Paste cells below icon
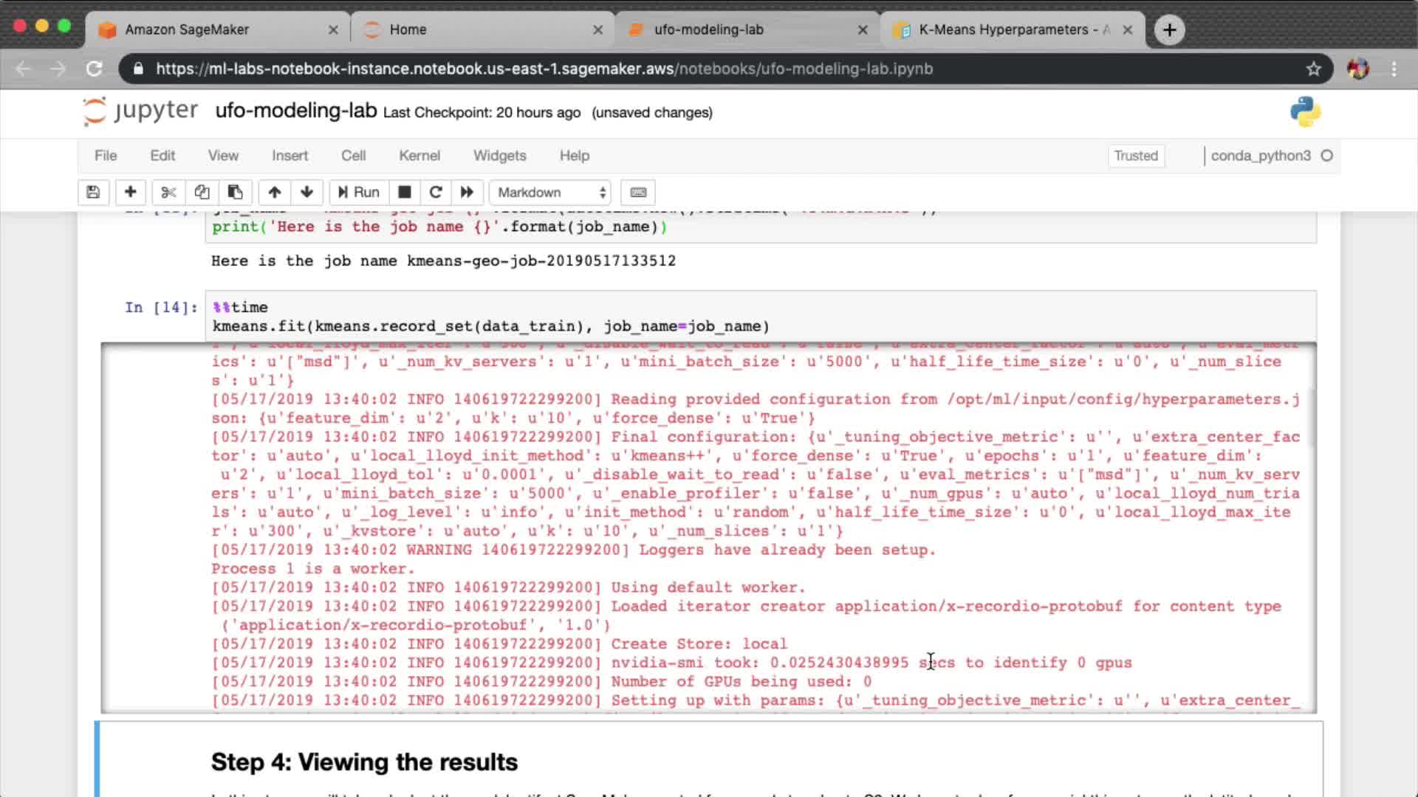This screenshot has width=1418, height=797. pyautogui.click(x=235, y=193)
